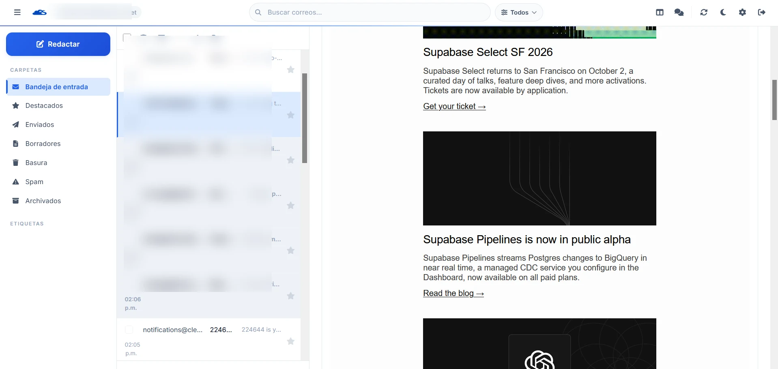This screenshot has height=369, width=778.
Task: Tick the select-all checkbox above the email list
Action: [x=127, y=37]
